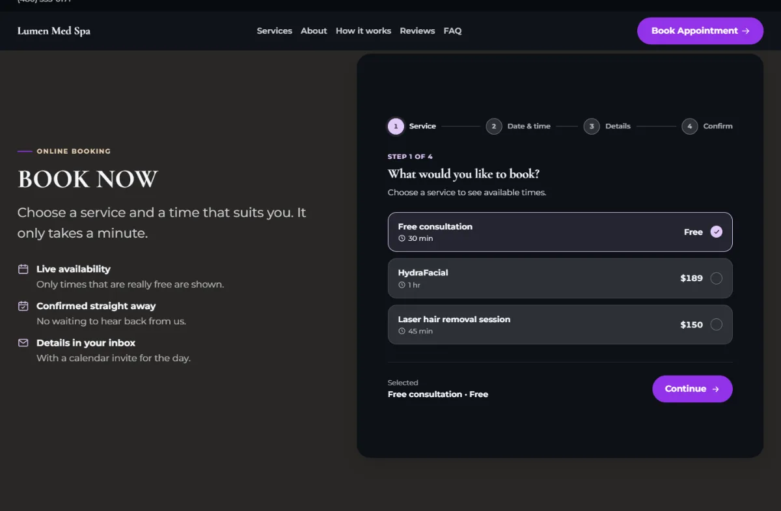Screen dimensions: 781x511
Task: Open the Services nav link
Action: click(275, 31)
